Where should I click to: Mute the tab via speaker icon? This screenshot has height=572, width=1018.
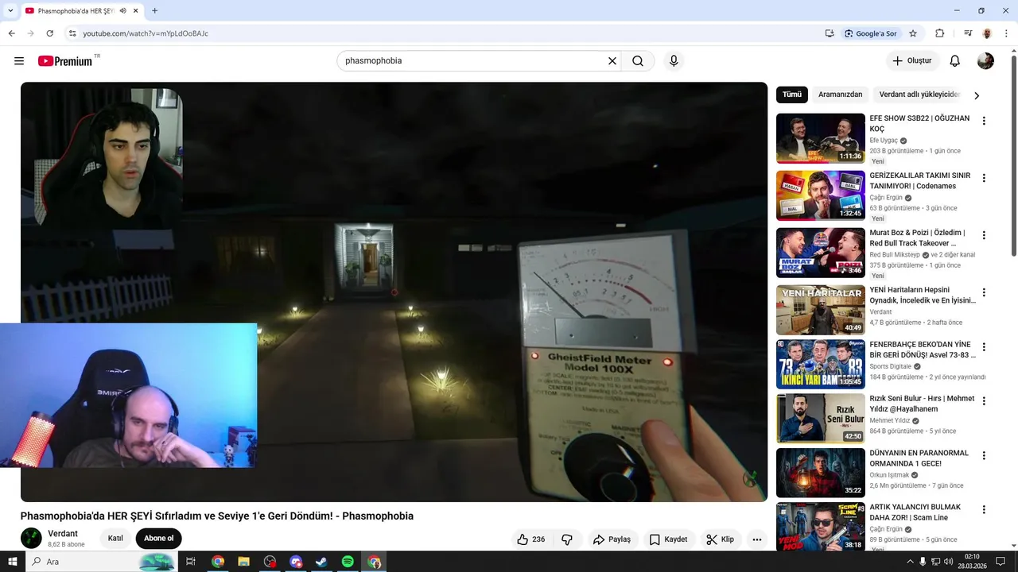click(122, 10)
